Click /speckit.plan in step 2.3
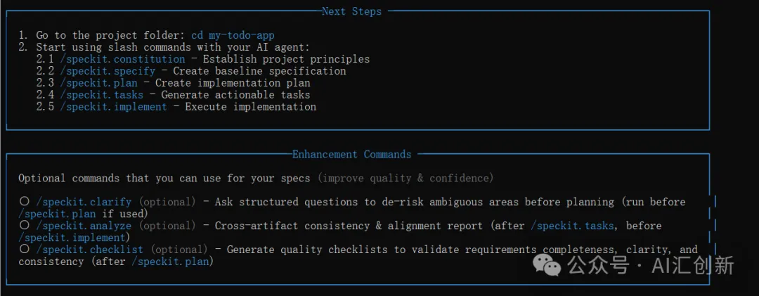 (98, 83)
